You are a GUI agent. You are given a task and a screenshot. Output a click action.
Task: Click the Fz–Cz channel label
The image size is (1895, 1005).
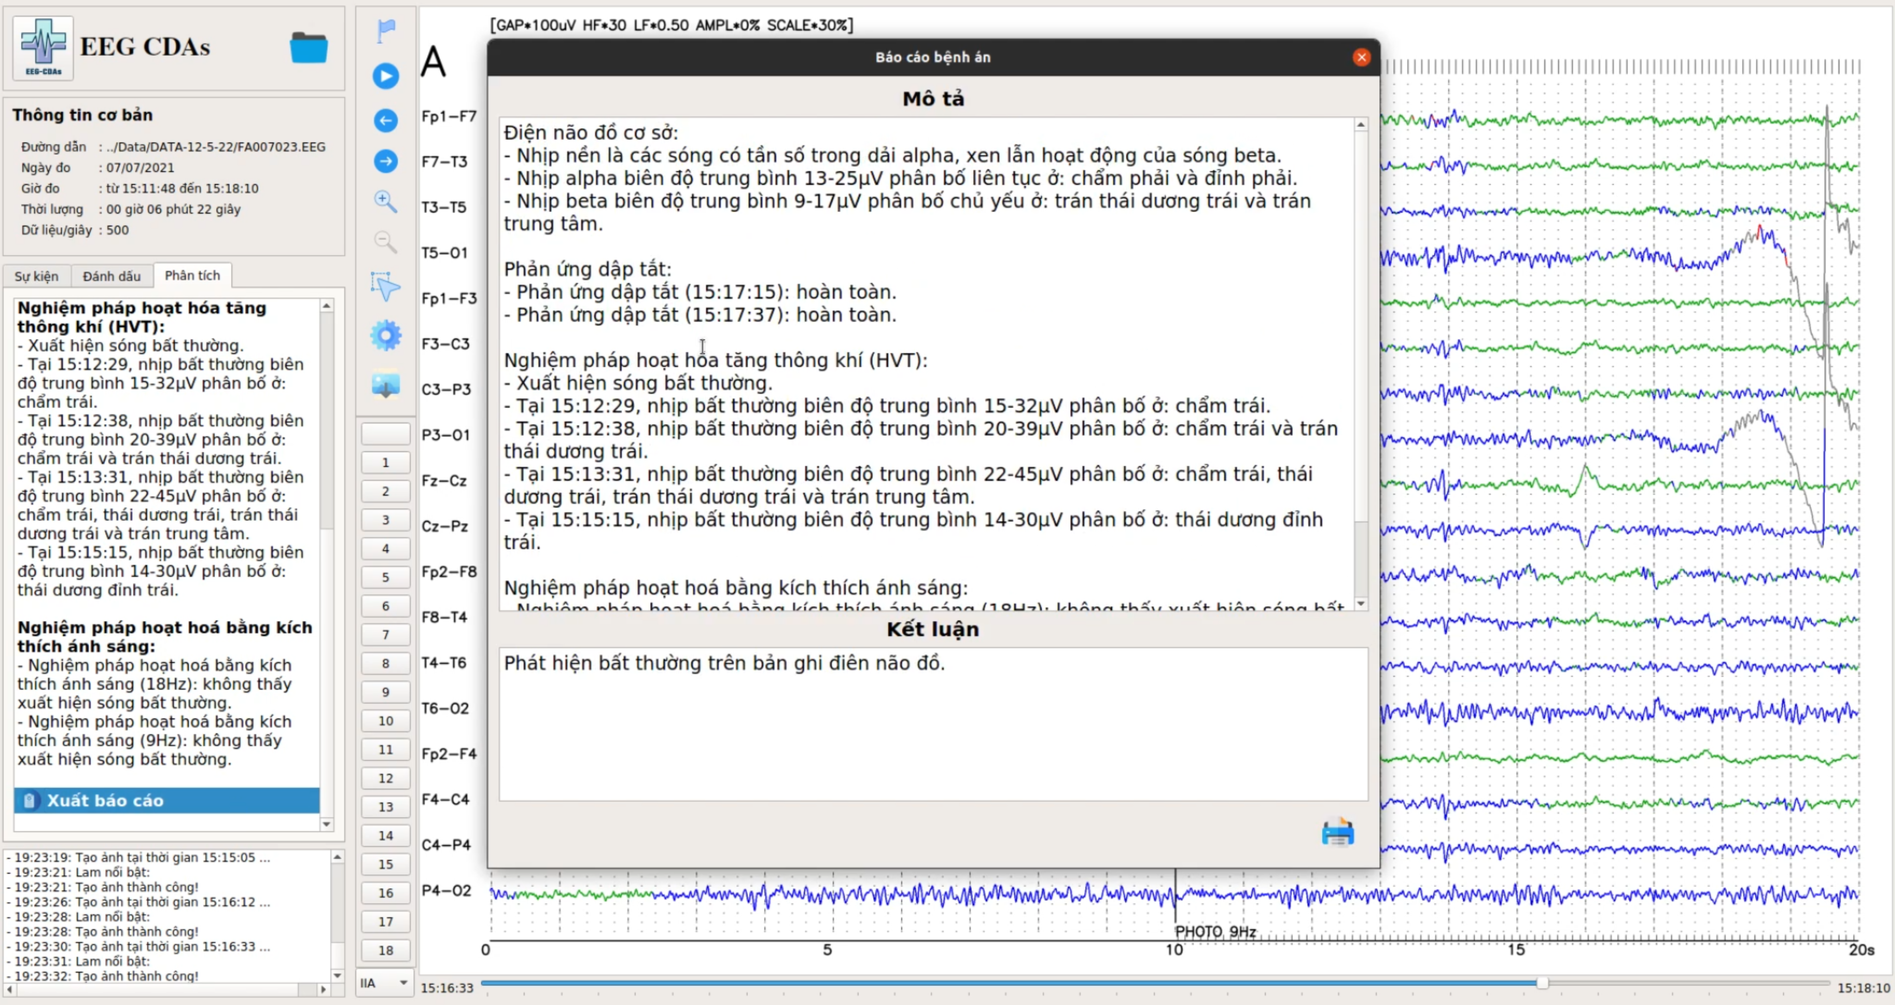[444, 481]
